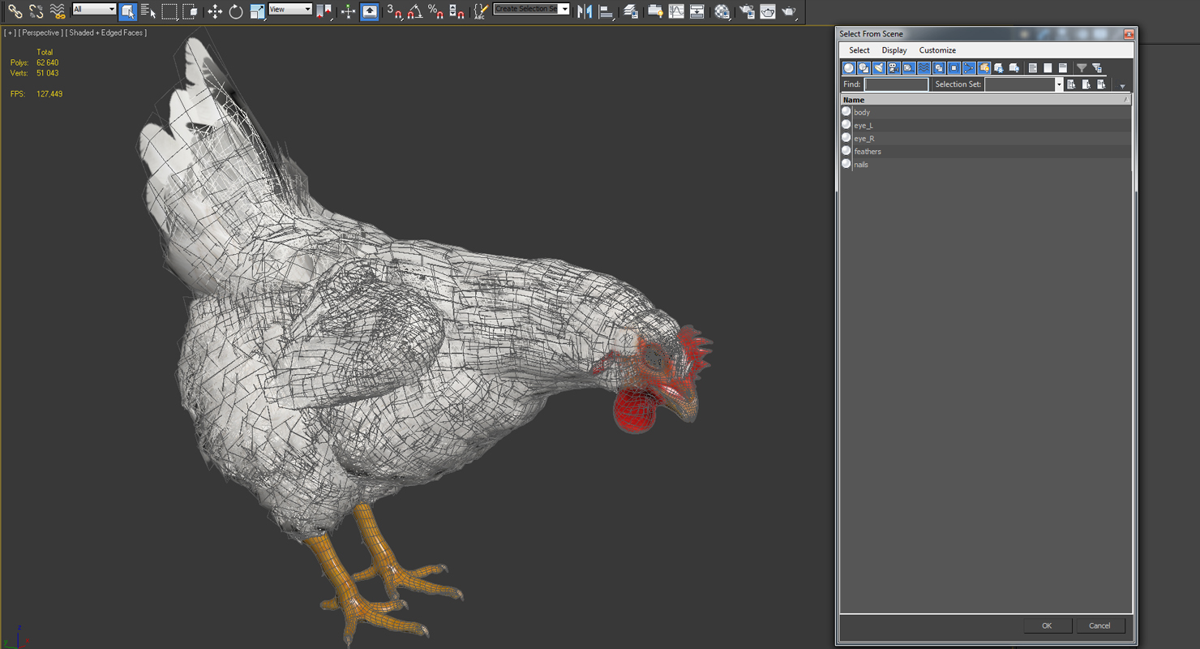The width and height of the screenshot is (1200, 649).
Task: Open the View reference coordinate dropdown
Action: coord(290,9)
